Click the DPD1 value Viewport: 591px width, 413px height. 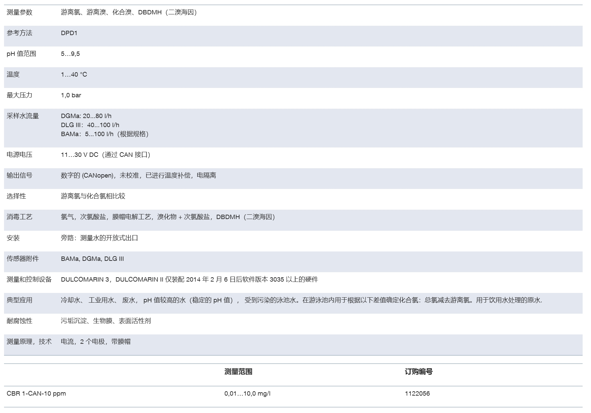[x=69, y=33]
